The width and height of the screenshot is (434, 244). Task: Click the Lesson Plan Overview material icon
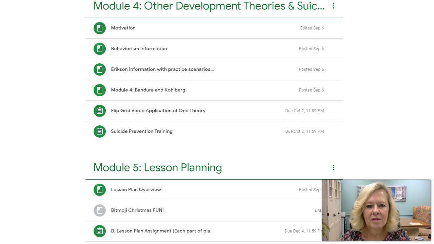[x=99, y=189]
